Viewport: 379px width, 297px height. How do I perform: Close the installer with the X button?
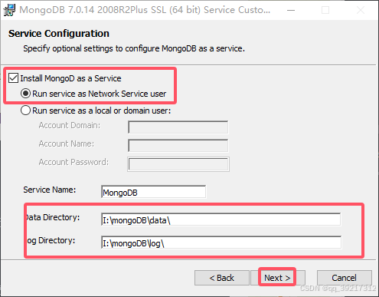pyautogui.click(x=361, y=10)
